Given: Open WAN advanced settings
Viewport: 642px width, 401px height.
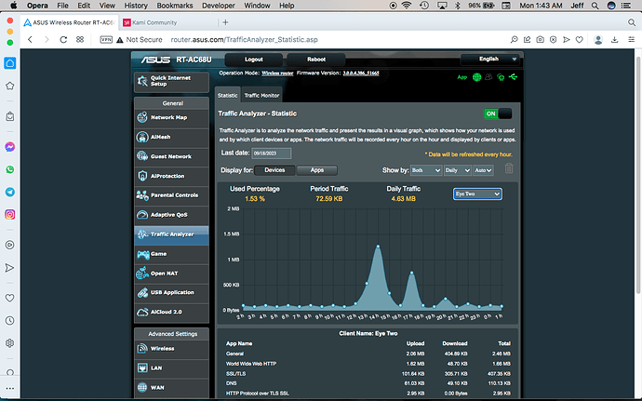Looking at the screenshot, I should (171, 387).
